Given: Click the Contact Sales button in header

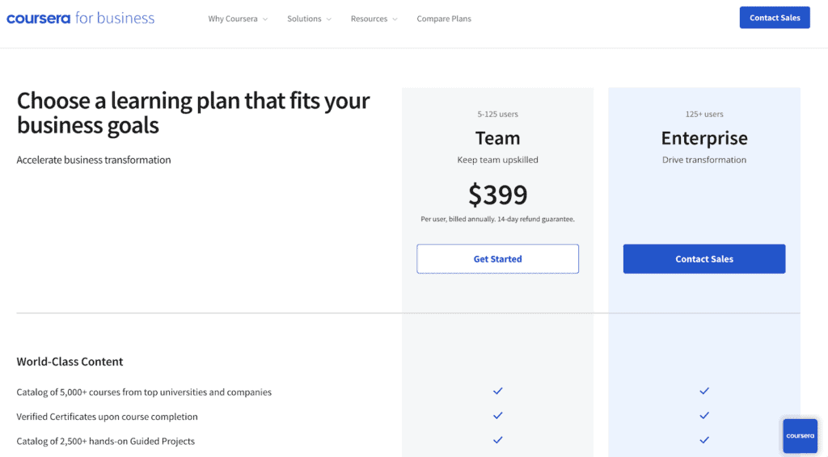Looking at the screenshot, I should click(x=774, y=18).
